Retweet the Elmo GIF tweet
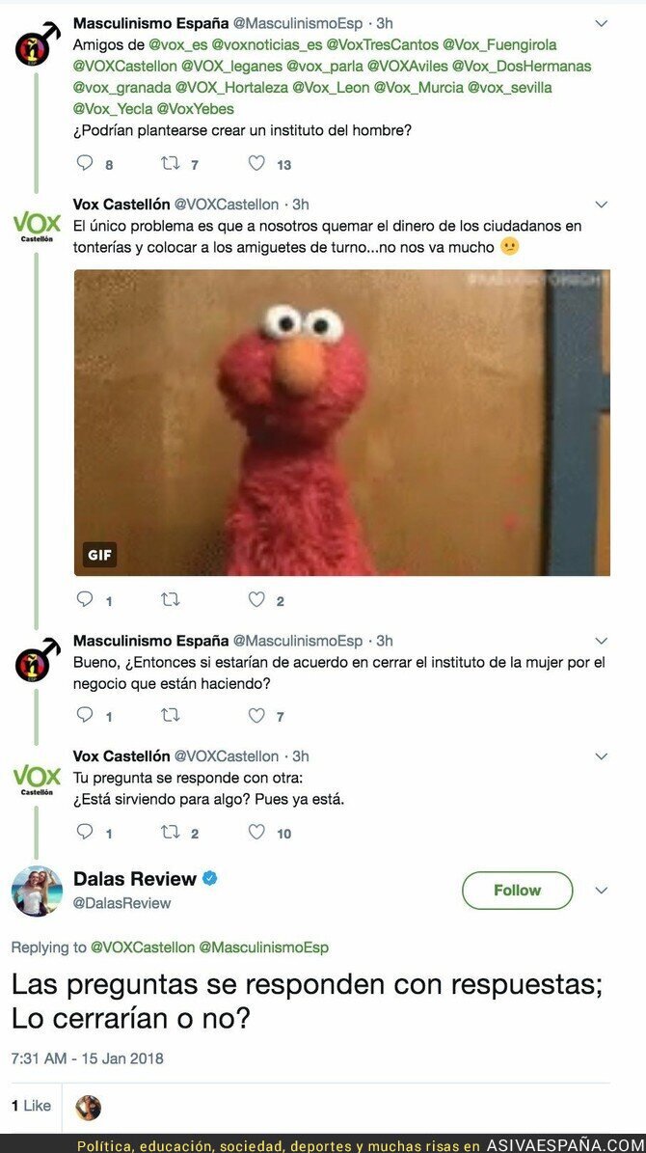 click(x=171, y=599)
